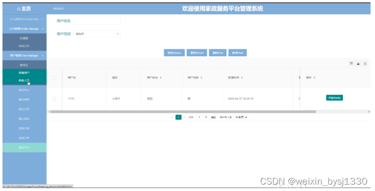This screenshot has height=191, width=375.
Task: Sort by the 用户姓名 column arrows
Action: (x=161, y=77)
